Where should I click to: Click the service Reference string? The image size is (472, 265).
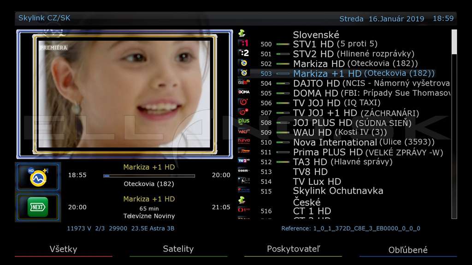[x=351, y=228]
